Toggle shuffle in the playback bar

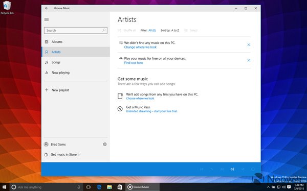[x=243, y=169]
